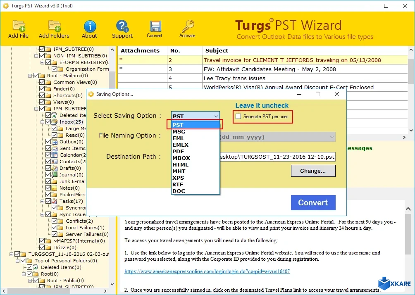The image size is (415, 295).
Task: Select the FW: Affidavit Candidates Meeting row
Action: [x=262, y=69]
